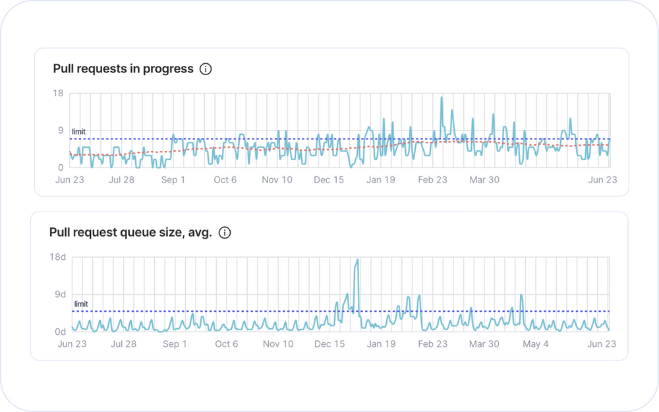Select the limit label on the top chart
Viewport: 659px width, 412px height.
click(78, 132)
